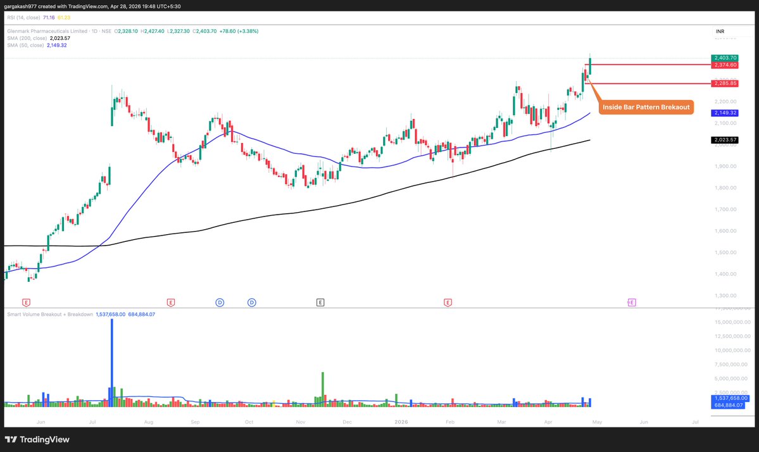Click the SMA value 2,023.57 in legend

[x=60, y=38]
